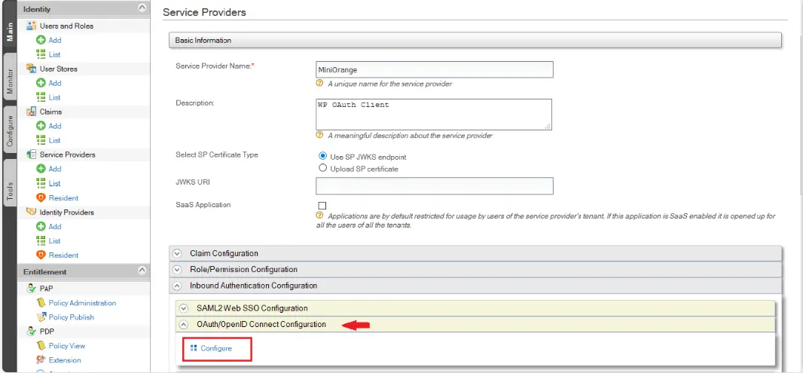Select the Identity Providers heading
This screenshot has height=373, width=803.
tap(66, 212)
